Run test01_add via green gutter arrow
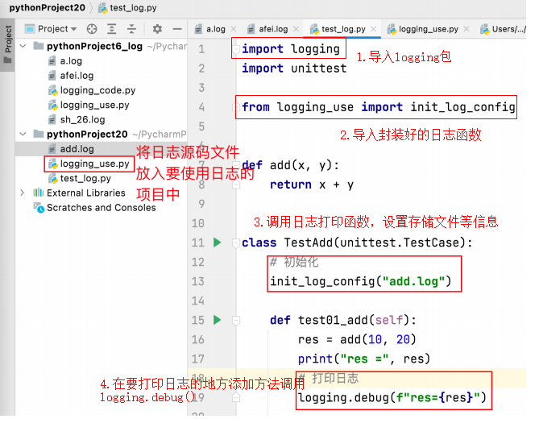 (x=216, y=320)
